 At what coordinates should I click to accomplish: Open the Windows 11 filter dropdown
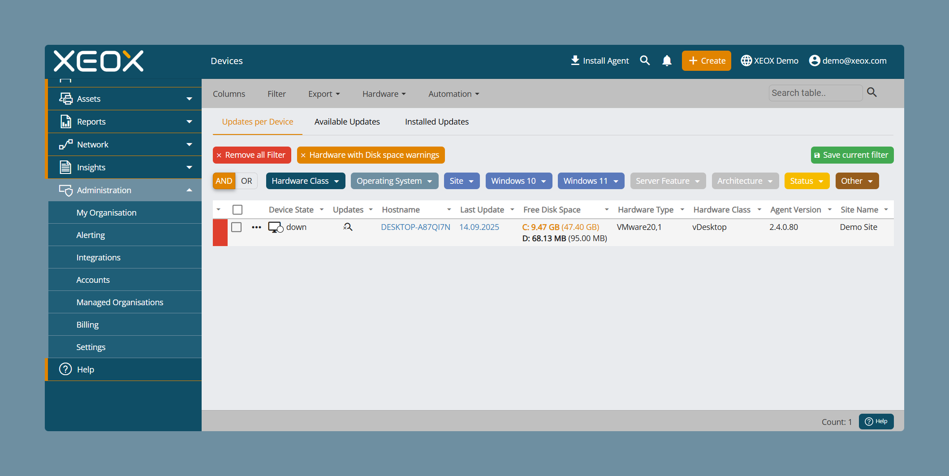pyautogui.click(x=591, y=181)
